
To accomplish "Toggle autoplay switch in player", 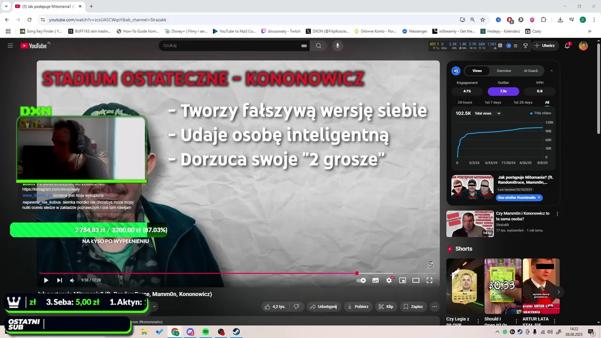I will (x=361, y=280).
